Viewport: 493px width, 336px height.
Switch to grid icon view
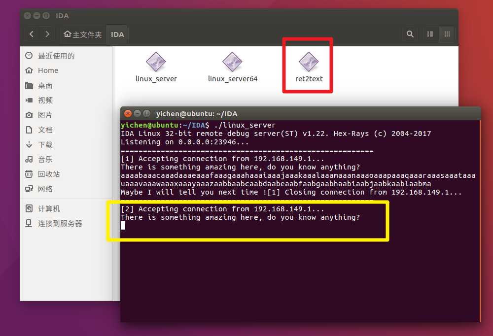tap(447, 34)
